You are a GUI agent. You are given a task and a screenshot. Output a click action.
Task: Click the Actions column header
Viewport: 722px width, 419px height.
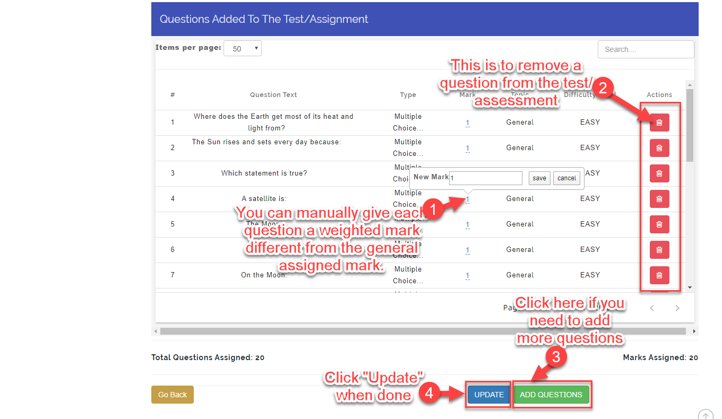click(659, 95)
